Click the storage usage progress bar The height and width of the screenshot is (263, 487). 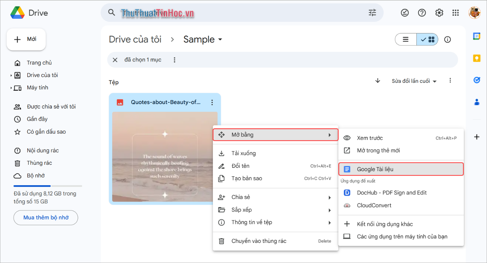click(x=48, y=186)
